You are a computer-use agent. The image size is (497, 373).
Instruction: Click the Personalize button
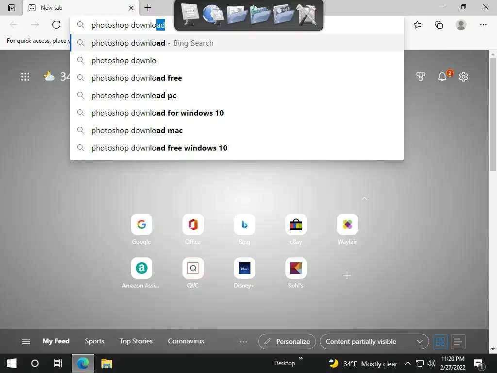[287, 341]
